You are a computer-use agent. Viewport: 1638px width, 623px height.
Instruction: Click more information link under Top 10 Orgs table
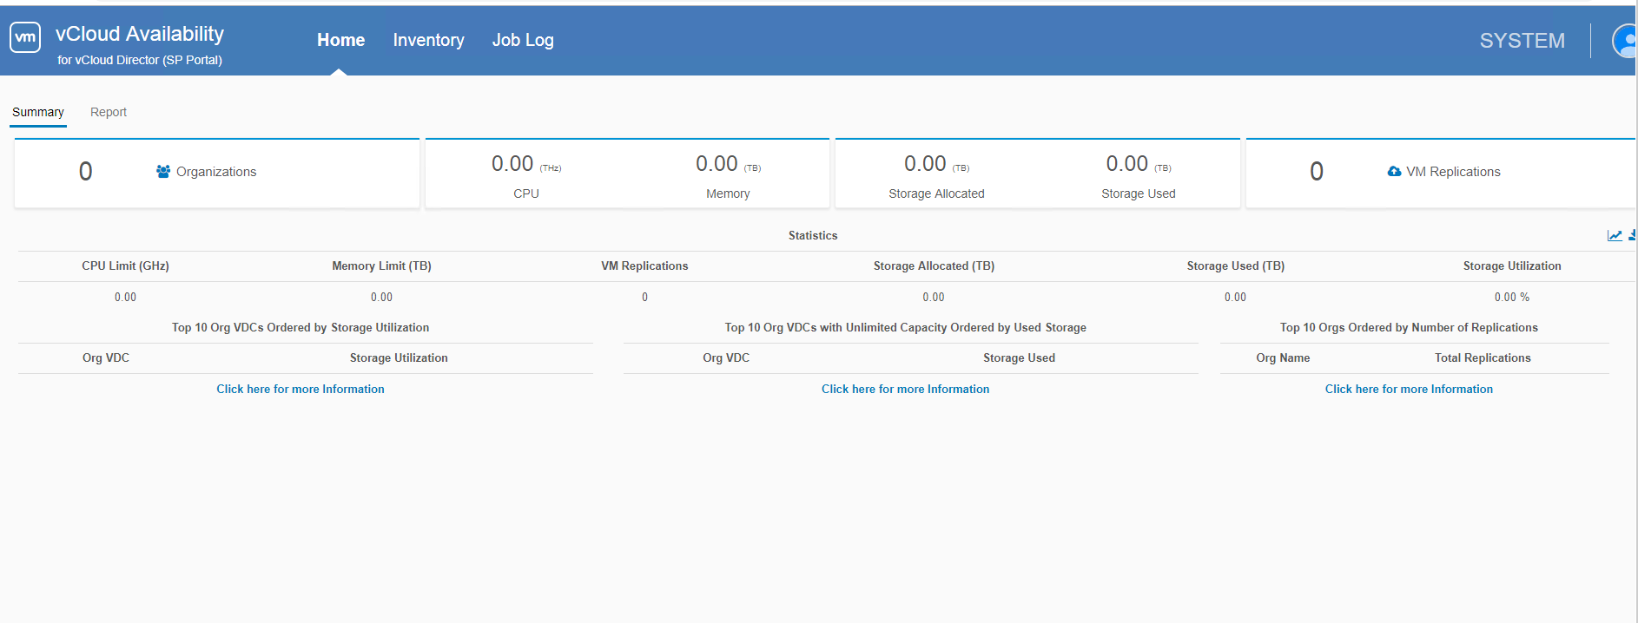tap(1409, 390)
